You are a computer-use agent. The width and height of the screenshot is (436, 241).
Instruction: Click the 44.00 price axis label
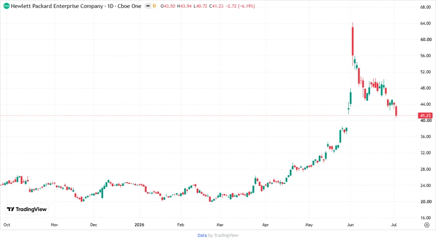click(x=426, y=104)
